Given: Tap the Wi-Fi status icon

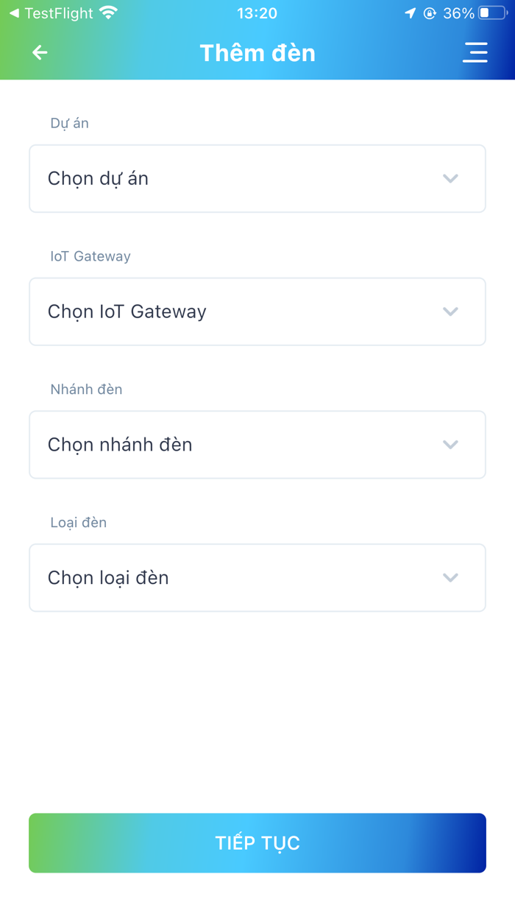Looking at the screenshot, I should click(109, 13).
